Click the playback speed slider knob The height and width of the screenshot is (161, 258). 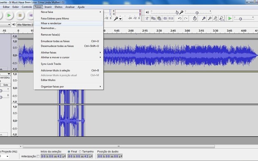pos(241,19)
